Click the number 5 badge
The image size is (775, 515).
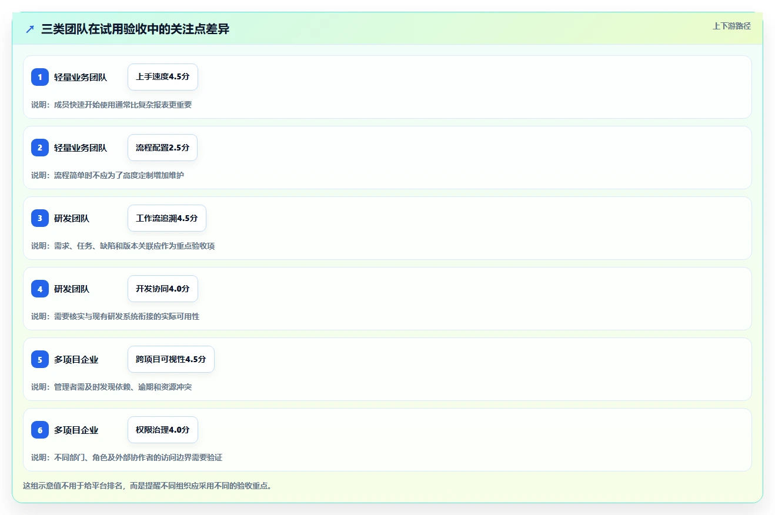point(40,359)
